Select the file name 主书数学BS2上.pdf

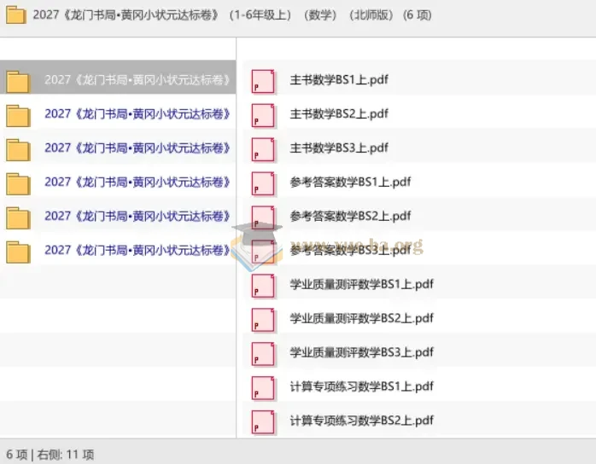pos(339,114)
